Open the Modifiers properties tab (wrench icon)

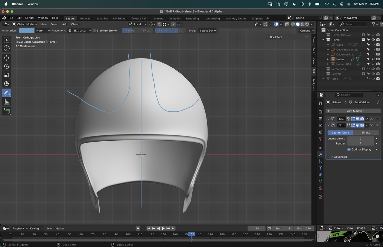click(x=320, y=154)
